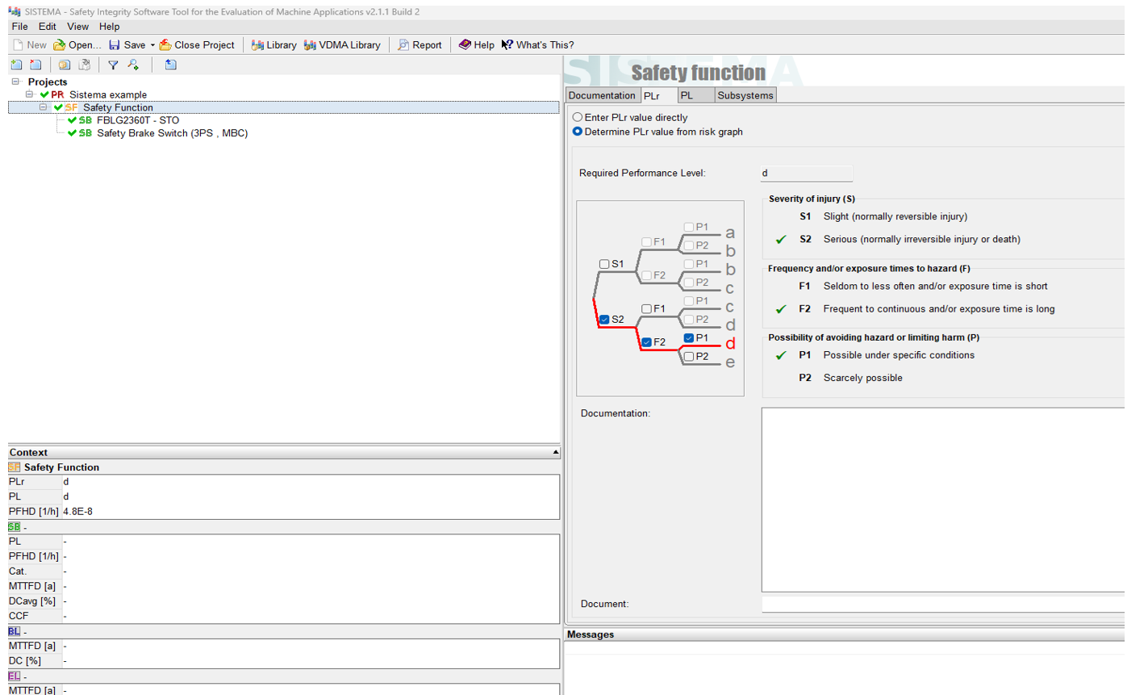Collapse the Context panel with its arrow
Image resolution: width=1127 pixels, height=695 pixels.
point(555,453)
